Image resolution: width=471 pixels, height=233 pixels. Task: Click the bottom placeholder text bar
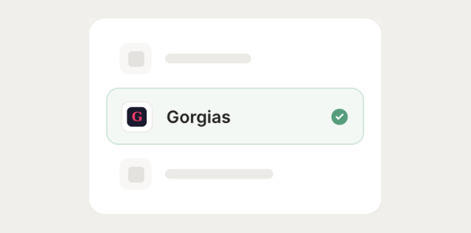click(220, 174)
